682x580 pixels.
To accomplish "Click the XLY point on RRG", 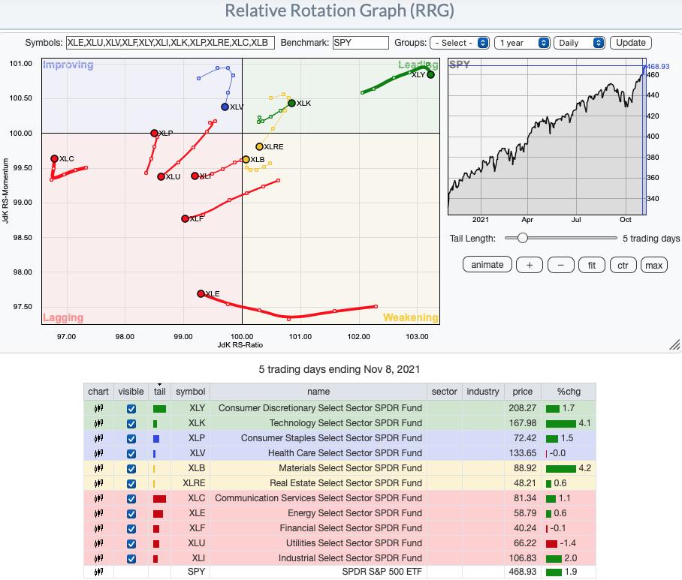I will [x=430, y=74].
